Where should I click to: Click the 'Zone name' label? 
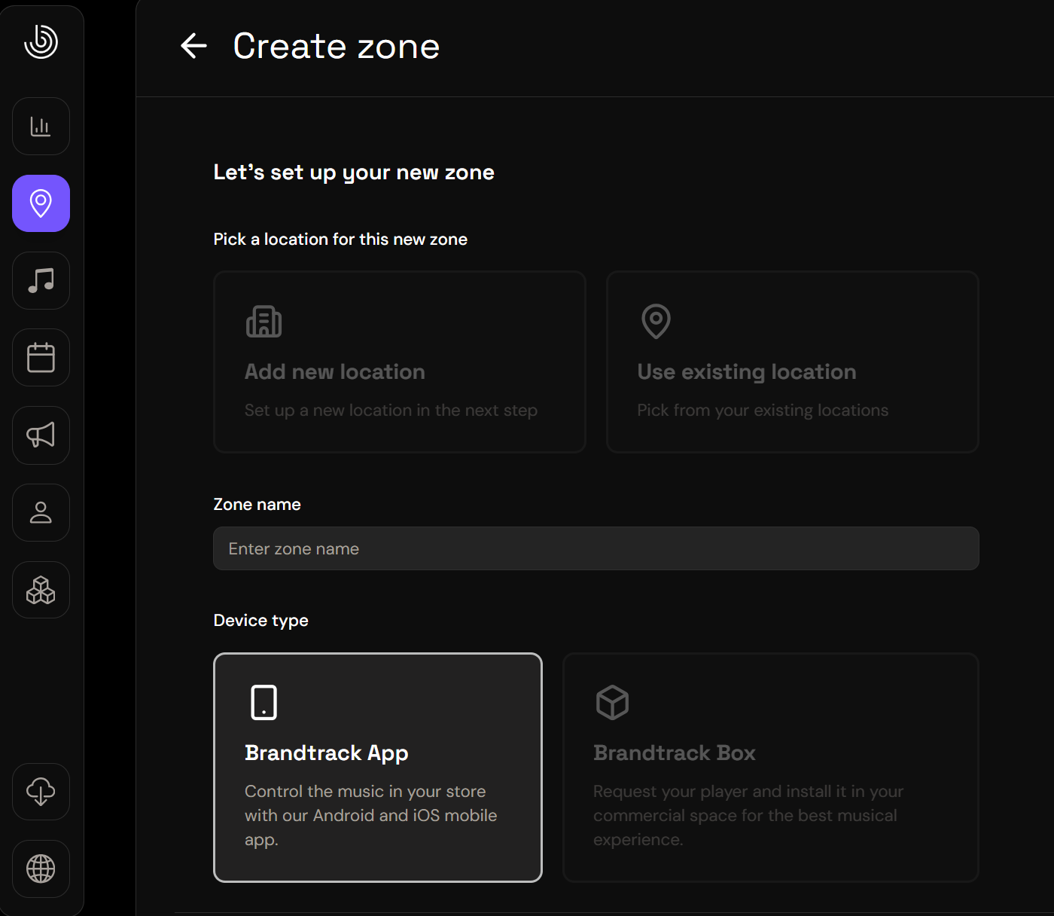tap(257, 505)
